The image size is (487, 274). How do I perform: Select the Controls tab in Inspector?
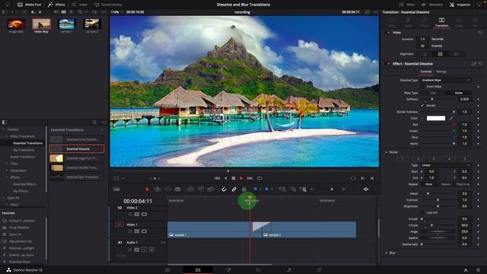tap(426, 72)
